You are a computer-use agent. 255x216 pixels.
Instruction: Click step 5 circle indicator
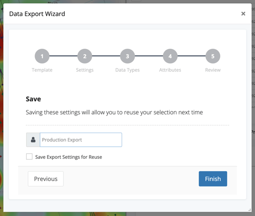click(x=213, y=56)
